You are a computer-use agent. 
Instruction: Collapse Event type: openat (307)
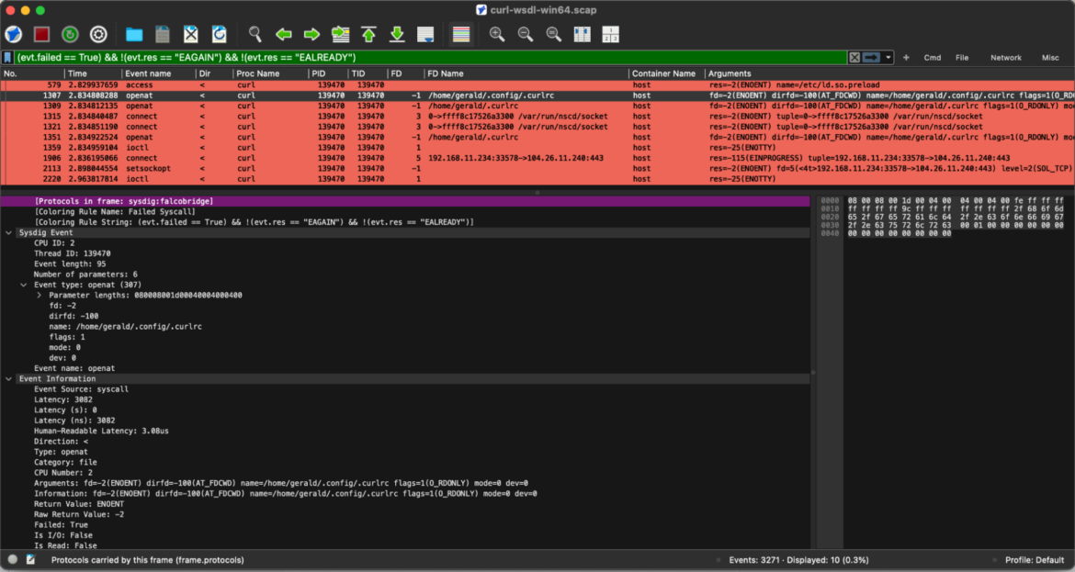pos(24,285)
